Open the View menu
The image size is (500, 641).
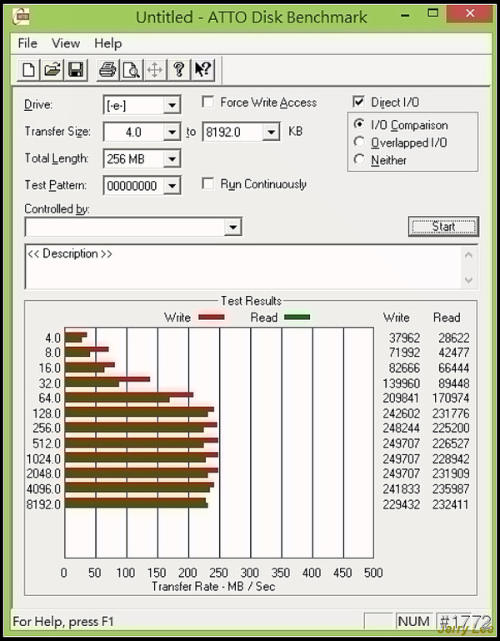coord(66,43)
